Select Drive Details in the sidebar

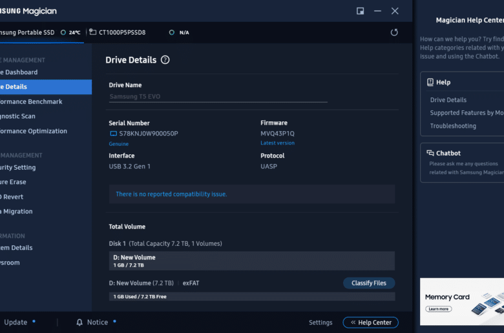(46, 86)
